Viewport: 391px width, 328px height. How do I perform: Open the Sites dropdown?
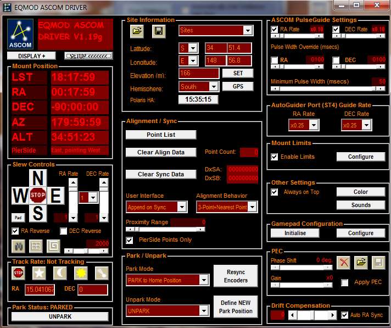248,31
